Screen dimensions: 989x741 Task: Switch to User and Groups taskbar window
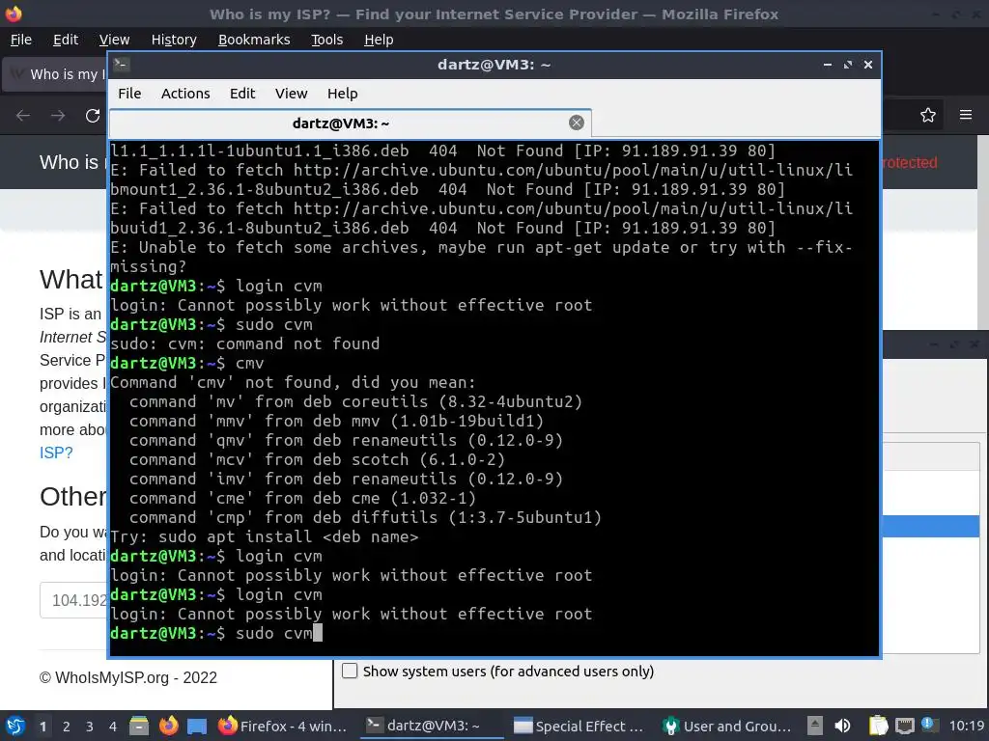[726, 727]
